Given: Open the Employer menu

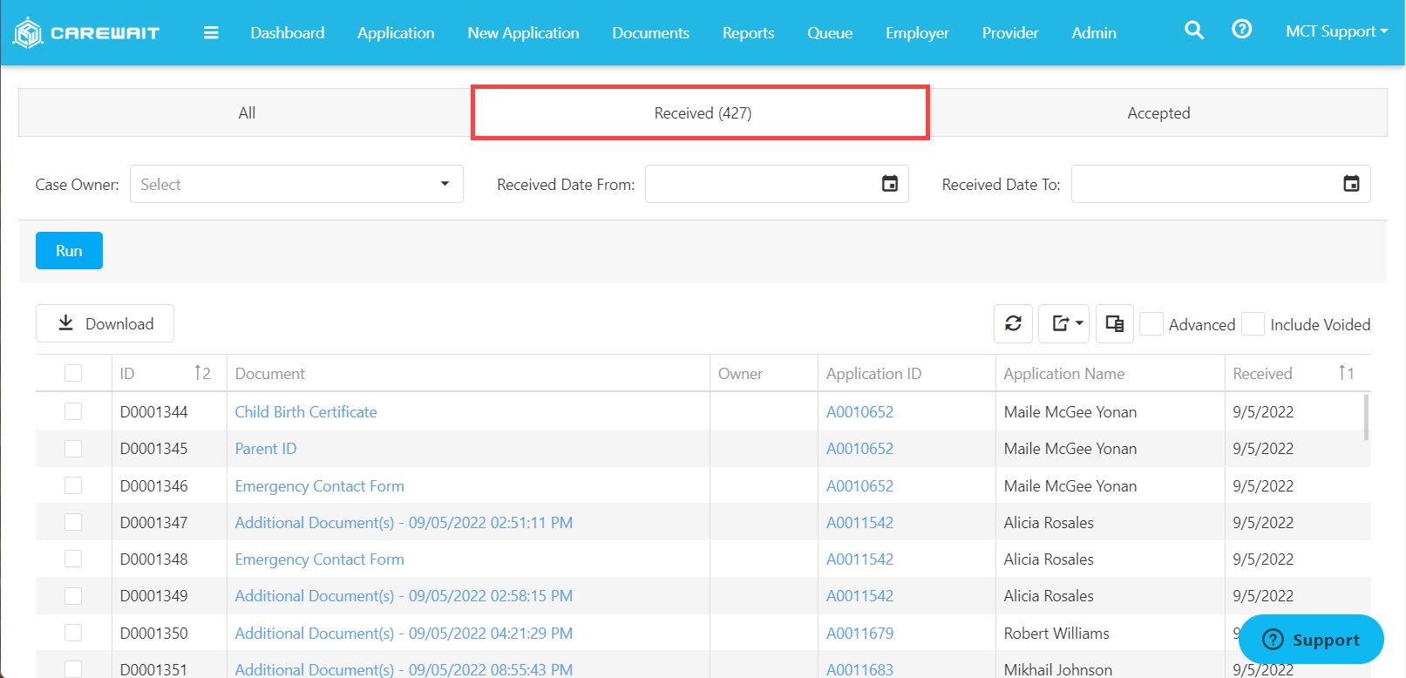Looking at the screenshot, I should tap(917, 32).
